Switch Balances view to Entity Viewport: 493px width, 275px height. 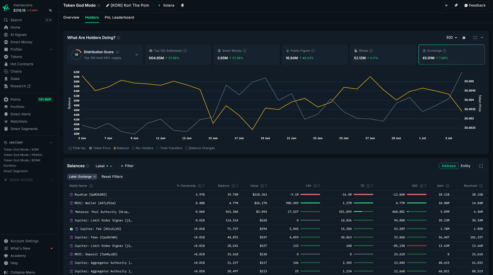[x=465, y=166]
